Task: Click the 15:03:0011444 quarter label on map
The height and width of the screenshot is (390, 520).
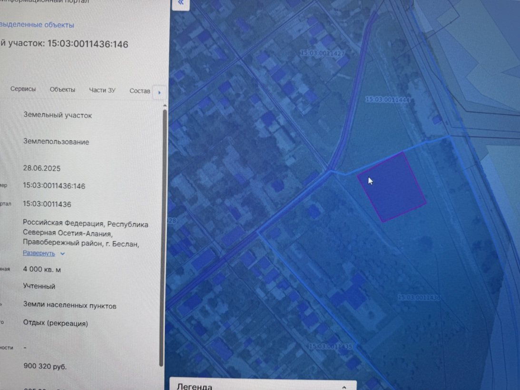Action: 387,99
